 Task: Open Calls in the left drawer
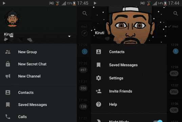click(38, 117)
